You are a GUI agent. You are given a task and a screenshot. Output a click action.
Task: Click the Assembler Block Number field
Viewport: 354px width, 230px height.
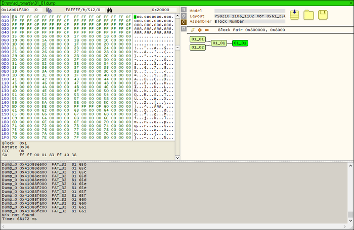(250, 22)
